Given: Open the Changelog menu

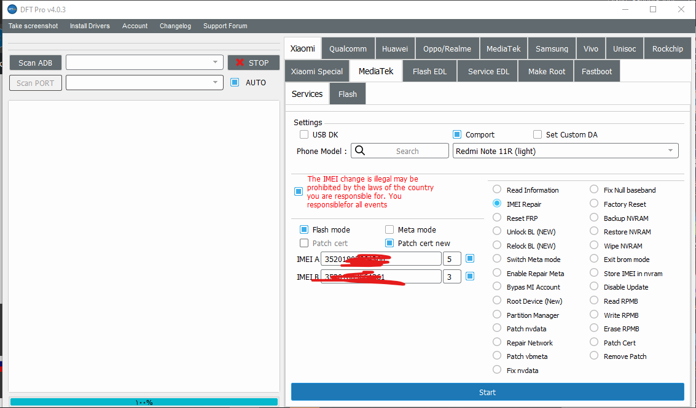Looking at the screenshot, I should pos(175,26).
